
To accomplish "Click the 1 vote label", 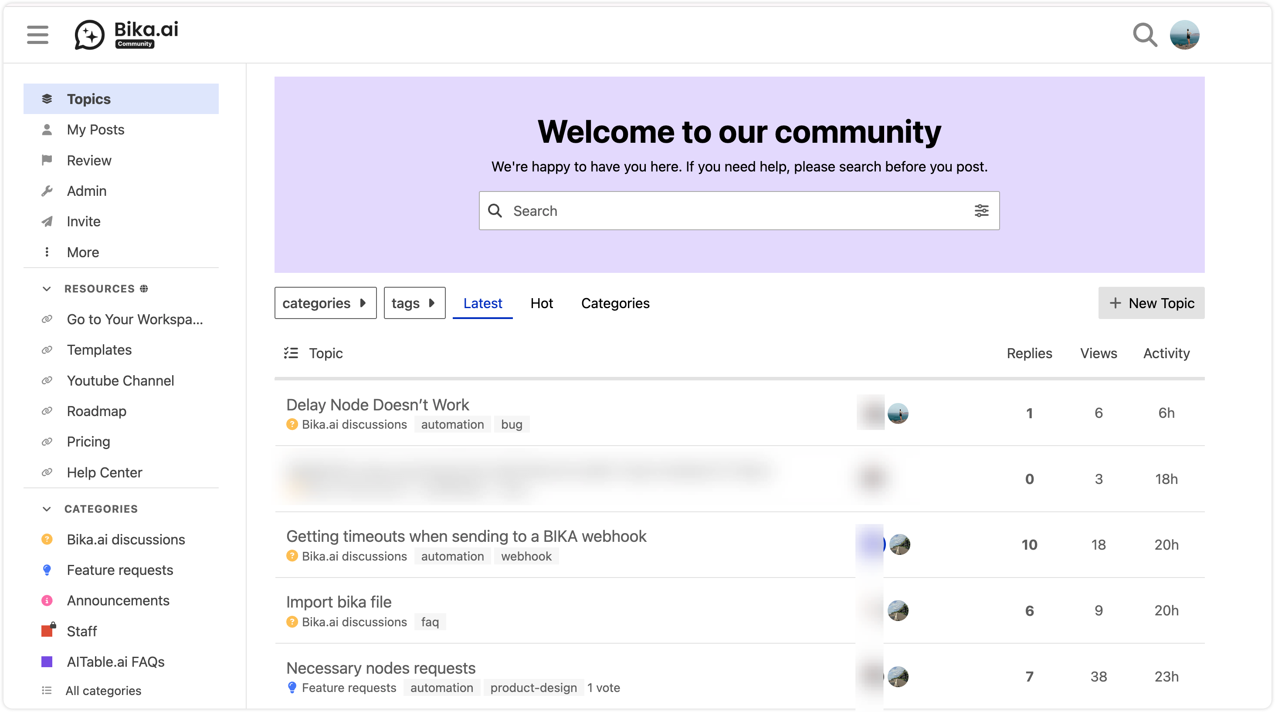I will pyautogui.click(x=604, y=688).
